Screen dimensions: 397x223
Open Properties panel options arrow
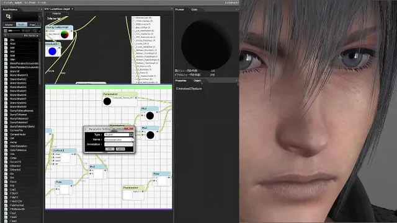(236, 81)
